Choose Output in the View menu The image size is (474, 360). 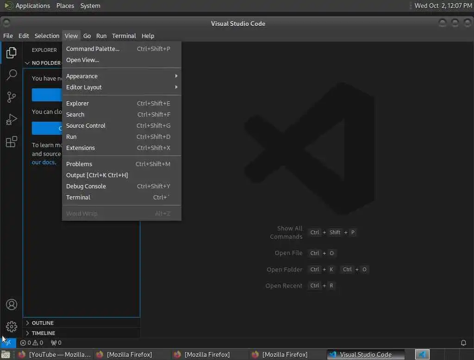click(x=122, y=175)
